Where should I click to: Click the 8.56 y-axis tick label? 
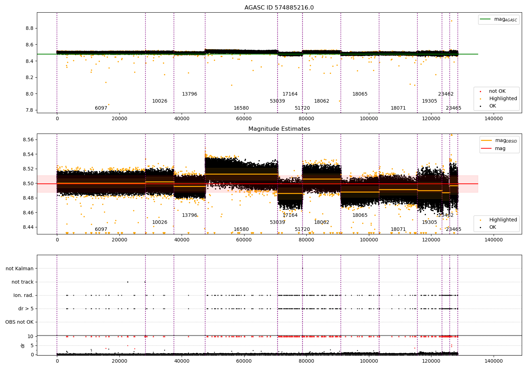pos(28,140)
